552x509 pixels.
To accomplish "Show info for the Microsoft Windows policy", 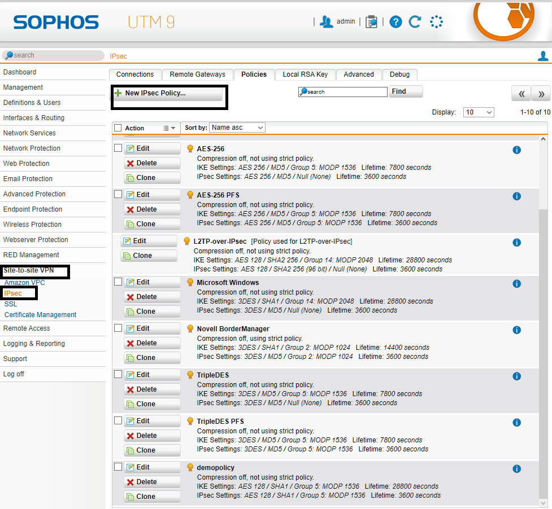I will [x=516, y=284].
